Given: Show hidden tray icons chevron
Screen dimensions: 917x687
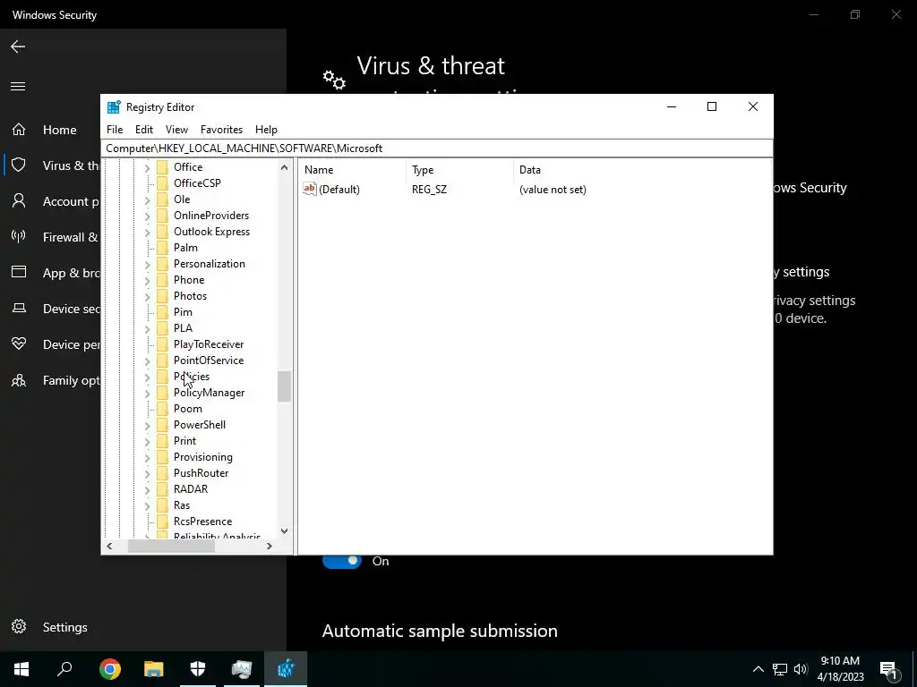Looking at the screenshot, I should click(758, 669).
